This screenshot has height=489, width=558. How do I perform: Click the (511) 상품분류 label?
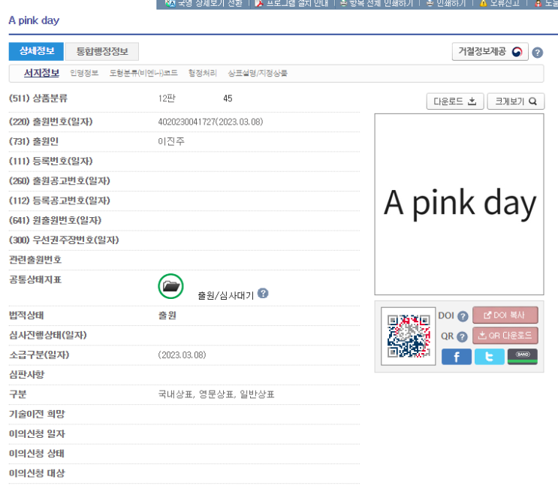pos(38,98)
